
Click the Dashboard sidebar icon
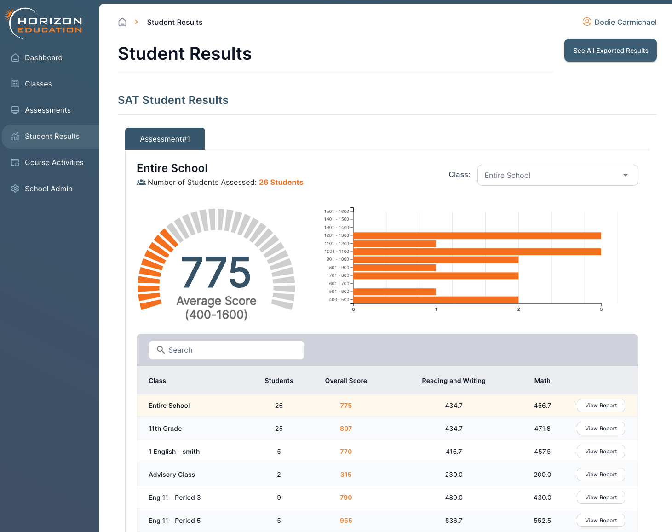[x=15, y=57]
